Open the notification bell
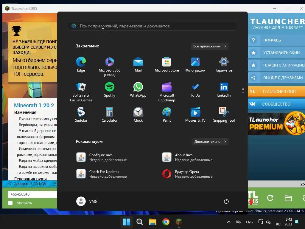 click(297, 222)
